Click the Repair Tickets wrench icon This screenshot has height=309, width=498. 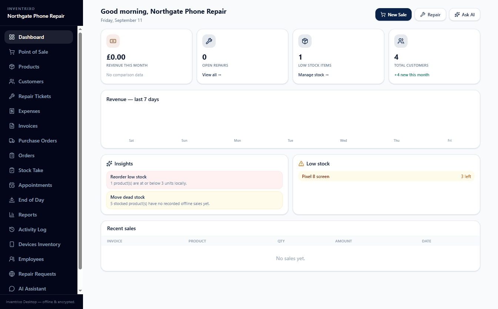click(12, 96)
